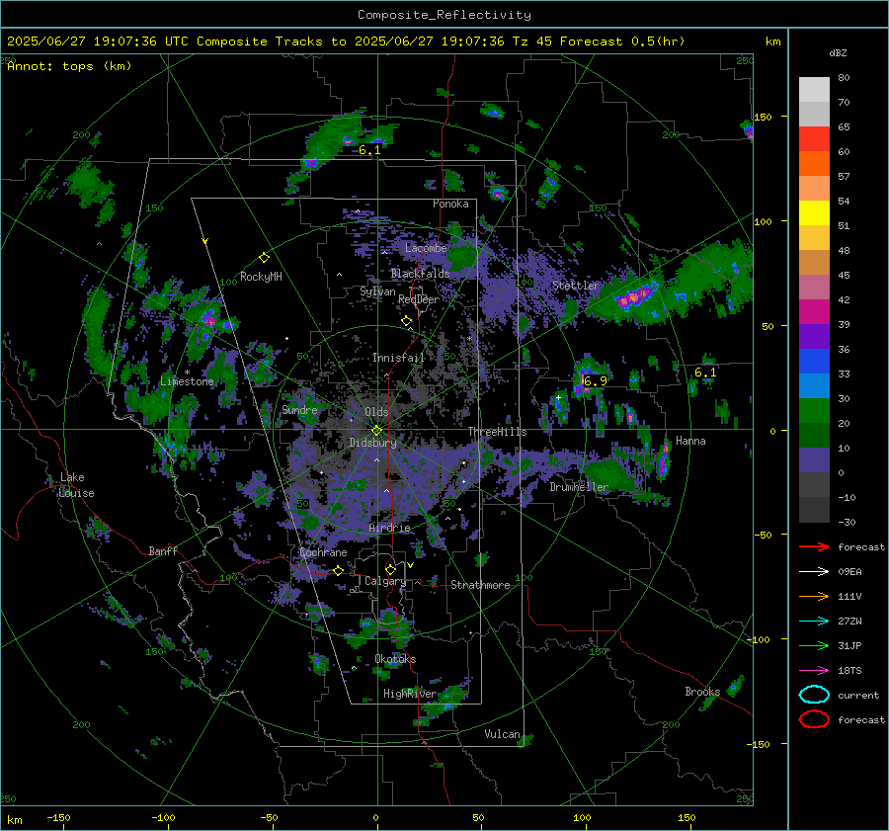Image resolution: width=889 pixels, height=831 pixels.
Task: Click the Innisfail city label
Action: point(398,358)
